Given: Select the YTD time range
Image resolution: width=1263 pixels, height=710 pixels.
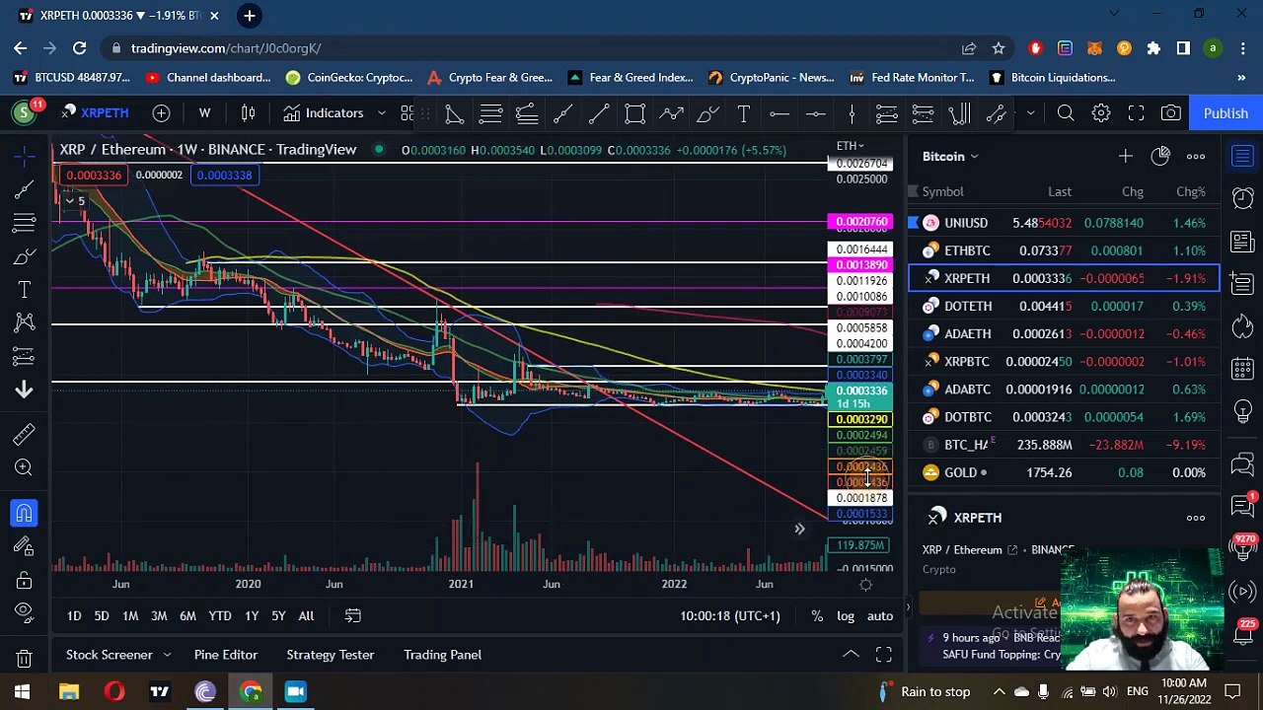Looking at the screenshot, I should pos(220,616).
